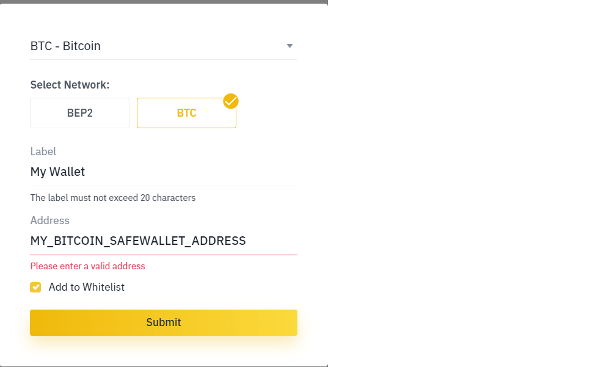Click the Address input field
This screenshot has width=615, height=367.
click(x=164, y=241)
